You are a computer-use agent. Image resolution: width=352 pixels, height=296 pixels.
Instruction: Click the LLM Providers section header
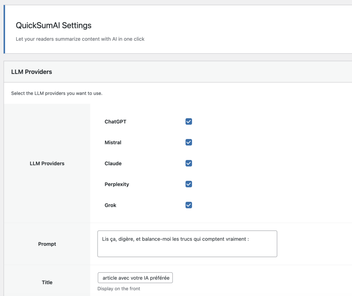[x=31, y=72]
